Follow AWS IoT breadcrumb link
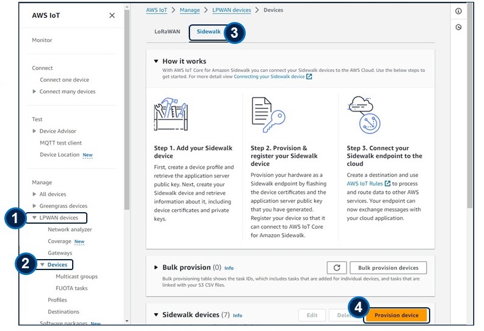 (x=156, y=10)
